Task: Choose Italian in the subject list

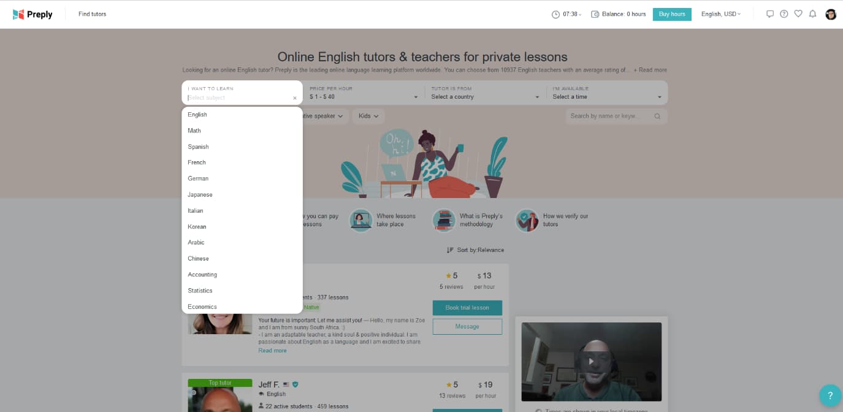Action: point(242,210)
